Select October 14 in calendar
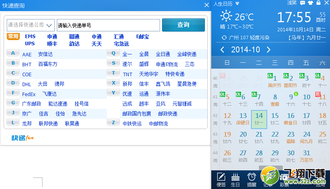 (x=259, y=120)
